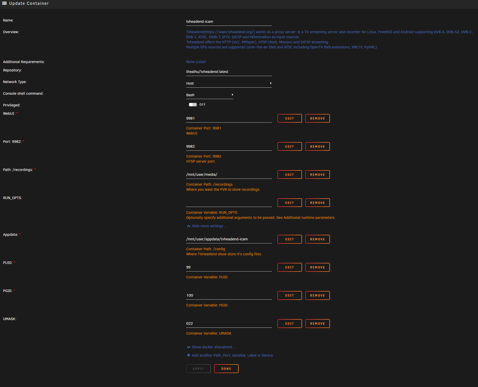This screenshot has width=478, height=387.
Task: Open the Network Type dropdown
Action: (x=229, y=83)
